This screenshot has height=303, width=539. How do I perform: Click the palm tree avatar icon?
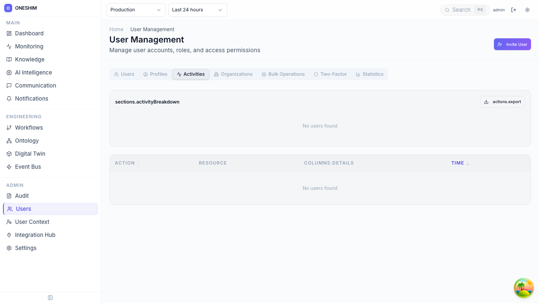(523, 288)
